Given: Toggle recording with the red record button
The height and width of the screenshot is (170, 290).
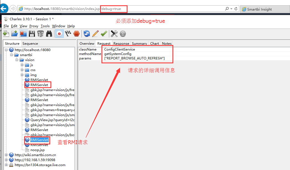Looking at the screenshot, I should [x=59, y=34].
